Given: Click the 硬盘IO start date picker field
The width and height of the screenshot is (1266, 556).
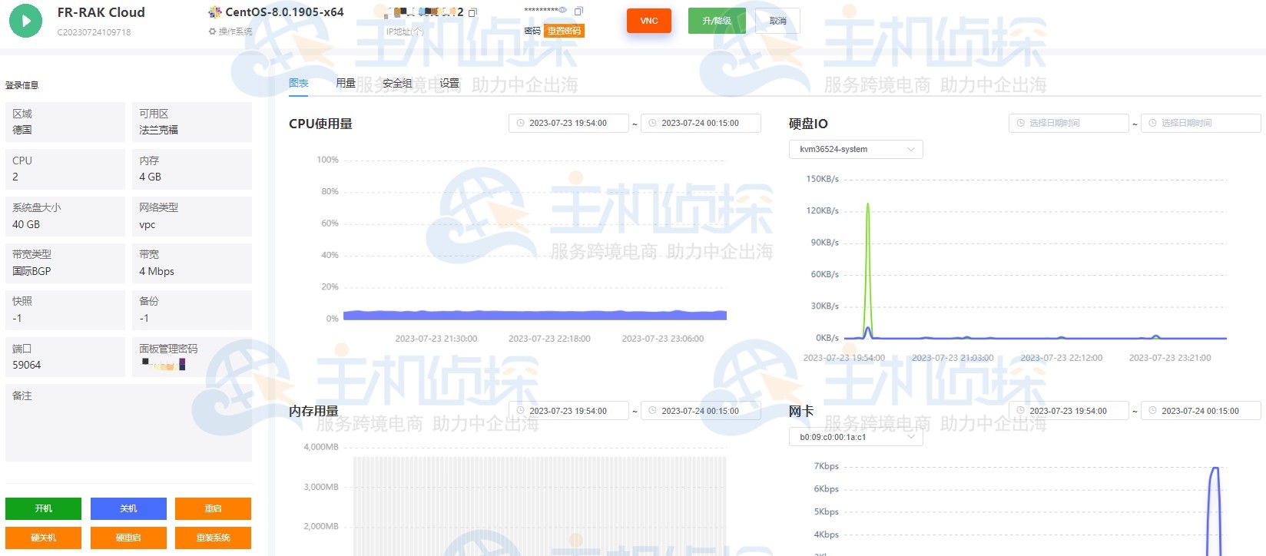Looking at the screenshot, I should click(x=1069, y=123).
